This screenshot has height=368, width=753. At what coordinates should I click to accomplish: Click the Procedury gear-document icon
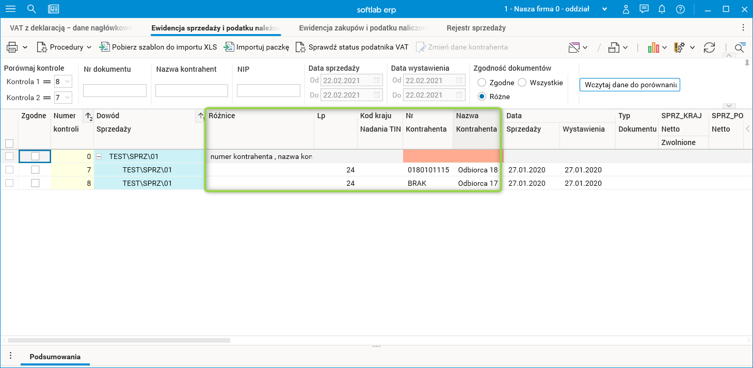(x=42, y=47)
